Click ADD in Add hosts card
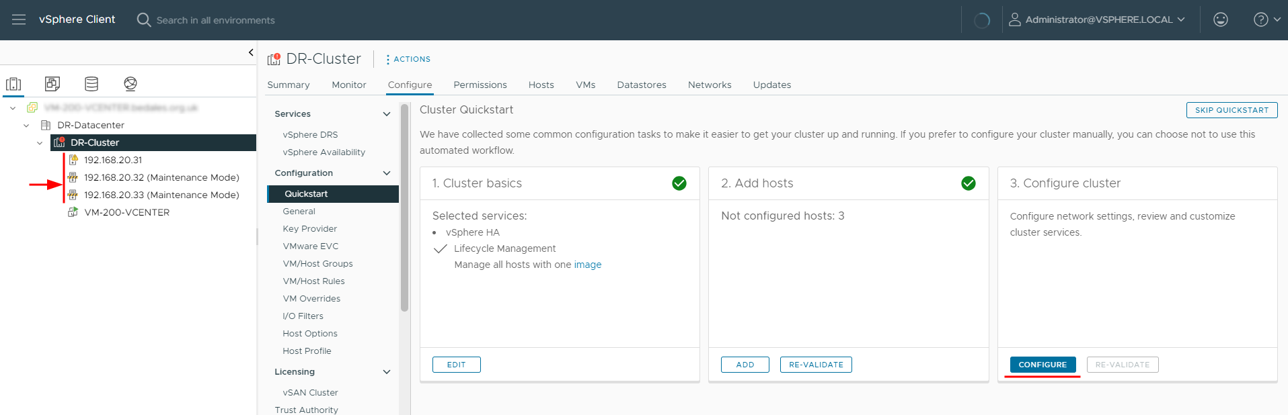The image size is (1288, 415). coord(745,365)
